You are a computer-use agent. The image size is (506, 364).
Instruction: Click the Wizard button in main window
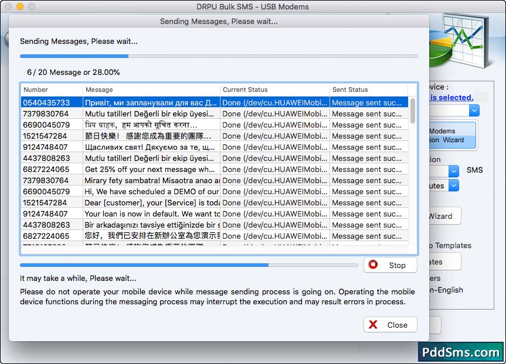[444, 216]
